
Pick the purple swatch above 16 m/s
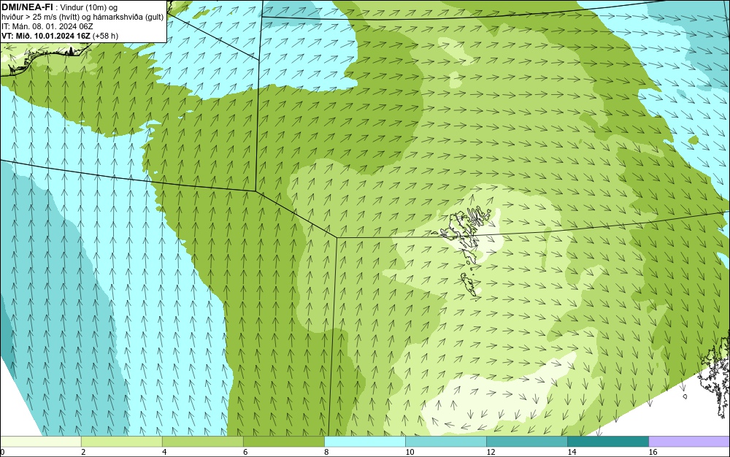pyautogui.click(x=689, y=441)
